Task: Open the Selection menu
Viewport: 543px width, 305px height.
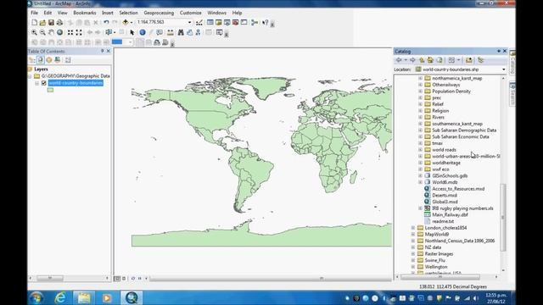Action: (x=128, y=13)
